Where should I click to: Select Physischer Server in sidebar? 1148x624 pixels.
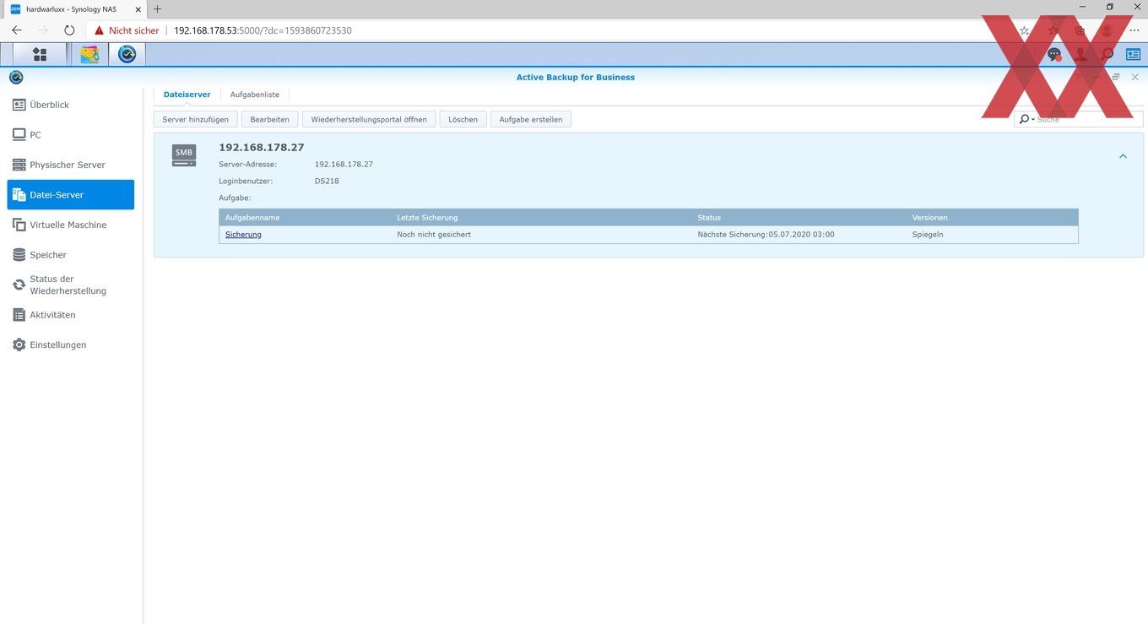pyautogui.click(x=71, y=165)
